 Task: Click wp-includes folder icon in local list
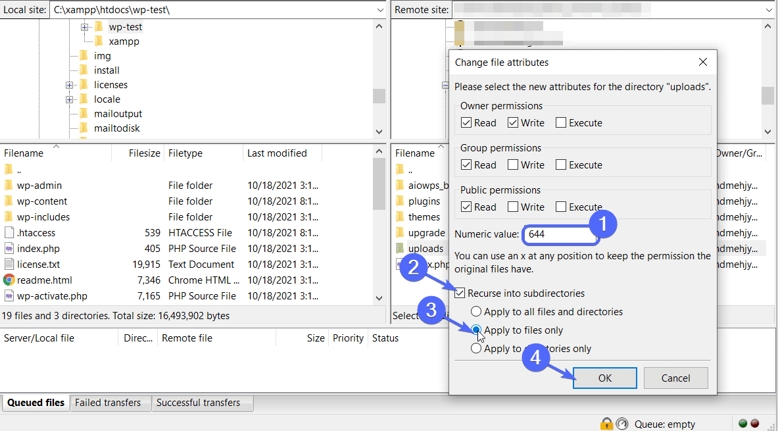[x=9, y=217]
